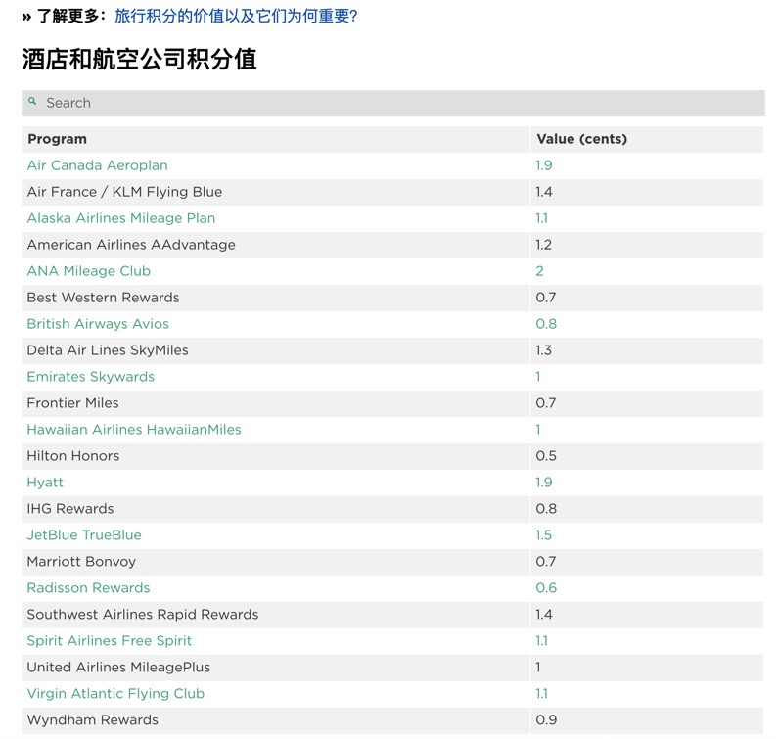The height and width of the screenshot is (739, 776).
Task: Click Alaska Airlines Mileage Plan link
Action: click(x=120, y=218)
